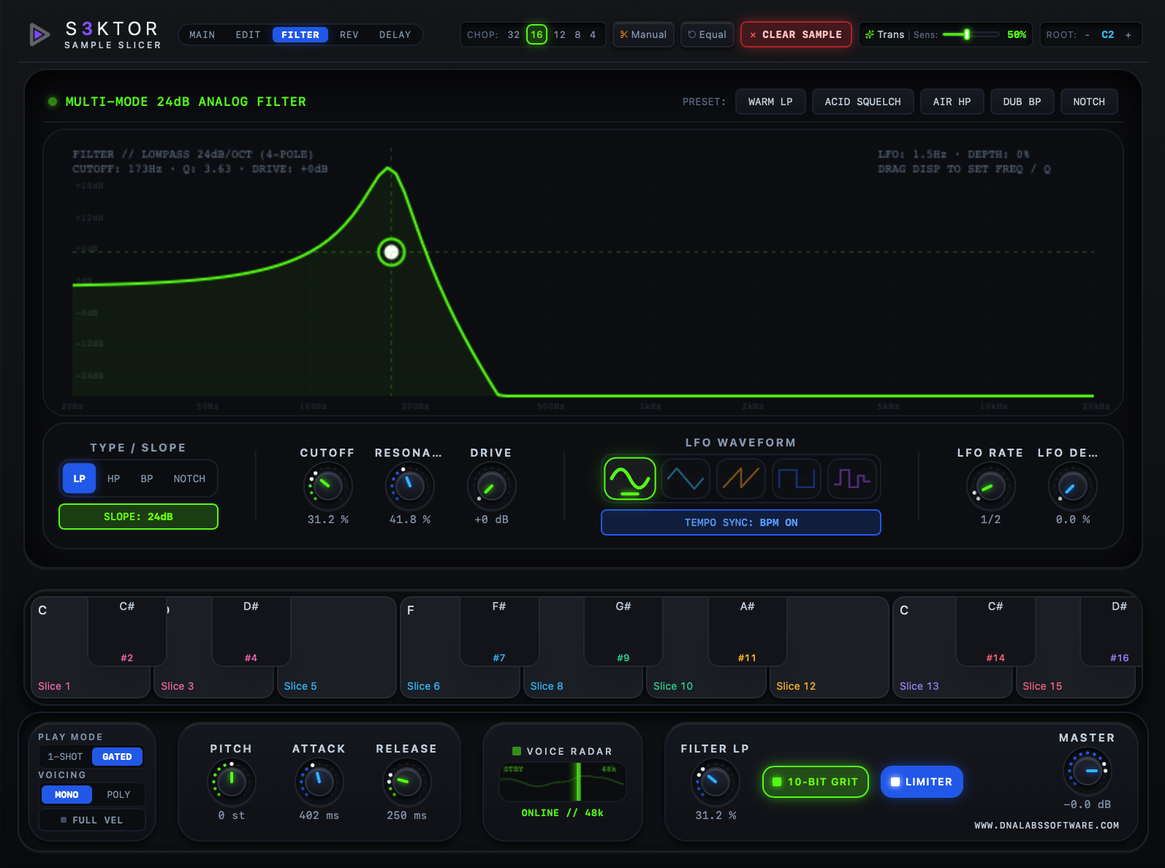Switch play mode to 1-Shot
This screenshot has height=868, width=1165.
click(65, 757)
